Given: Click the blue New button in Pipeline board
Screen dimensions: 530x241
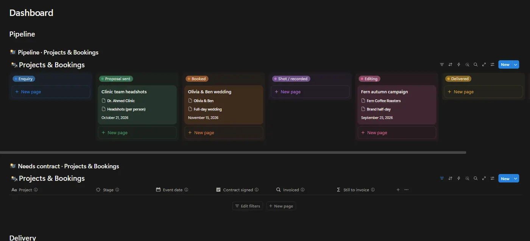Looking at the screenshot, I should [505, 65].
